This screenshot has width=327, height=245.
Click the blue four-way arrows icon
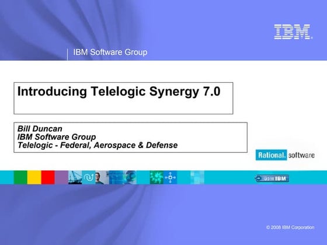pos(170,177)
